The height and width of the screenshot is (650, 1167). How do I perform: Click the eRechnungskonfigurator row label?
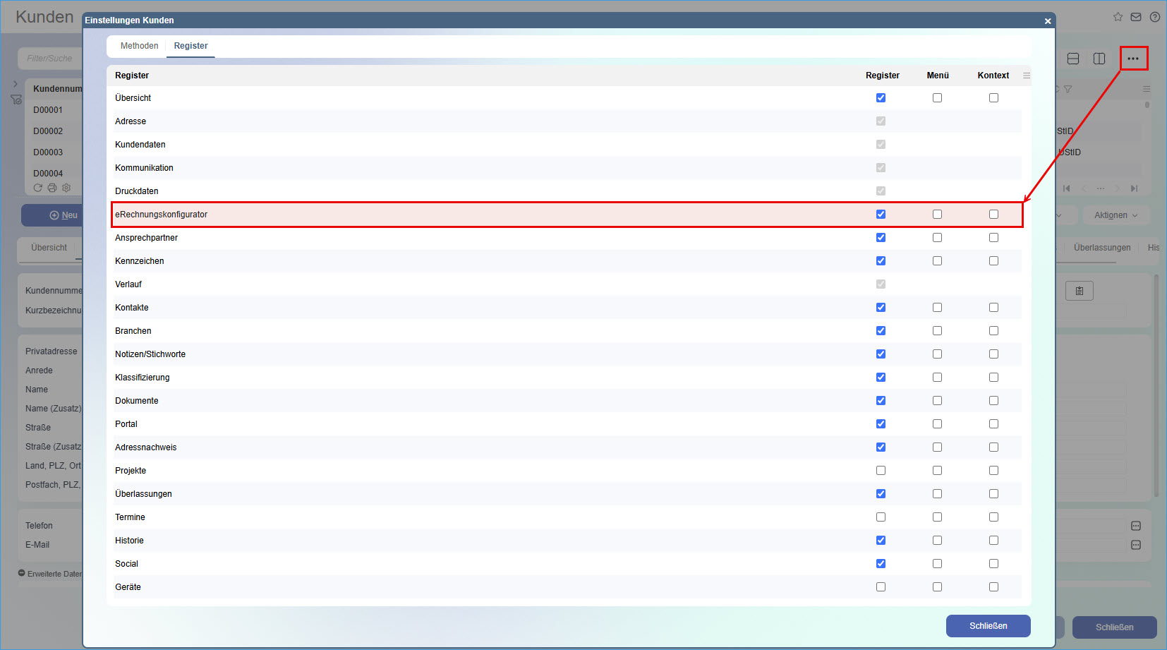(161, 215)
